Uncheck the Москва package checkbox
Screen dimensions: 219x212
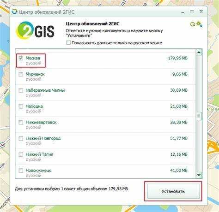pos(21,58)
